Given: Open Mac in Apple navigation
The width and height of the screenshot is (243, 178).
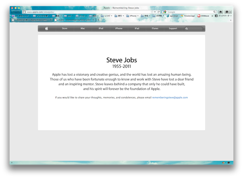Looking at the screenshot, I should click(83, 29).
